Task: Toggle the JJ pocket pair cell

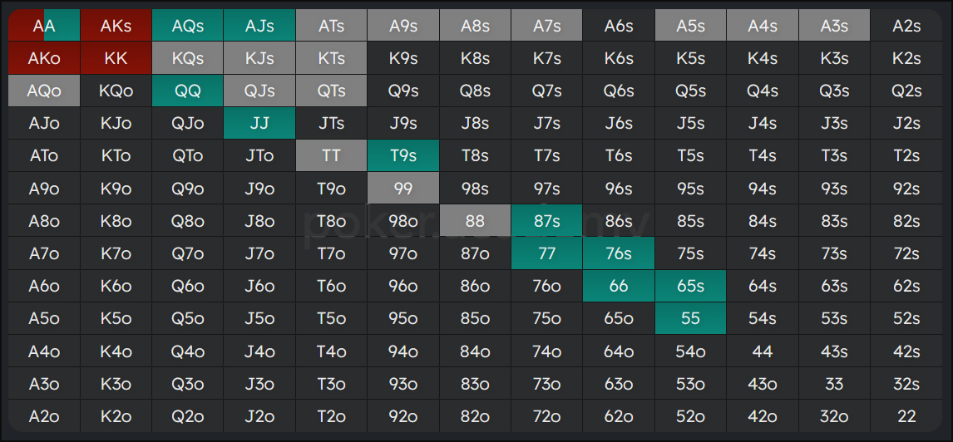Action: 259,123
